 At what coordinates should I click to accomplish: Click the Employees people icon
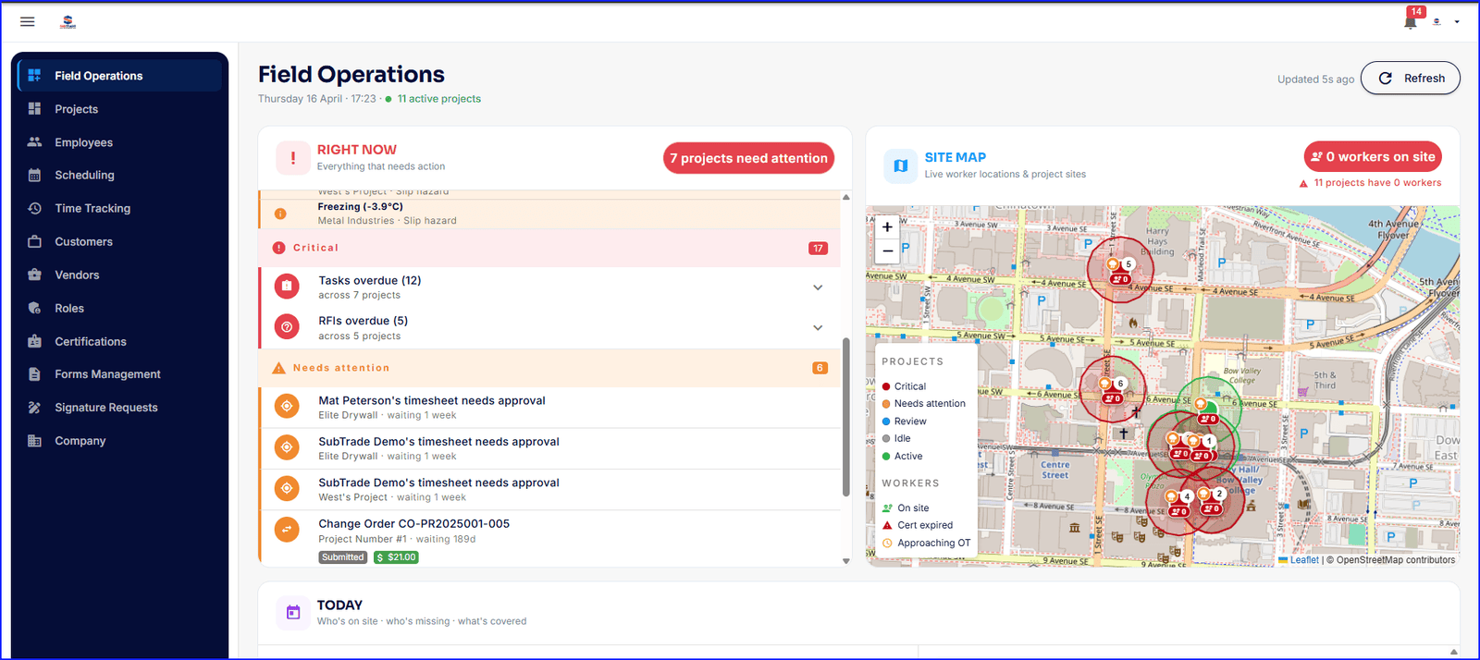pyautogui.click(x=34, y=142)
